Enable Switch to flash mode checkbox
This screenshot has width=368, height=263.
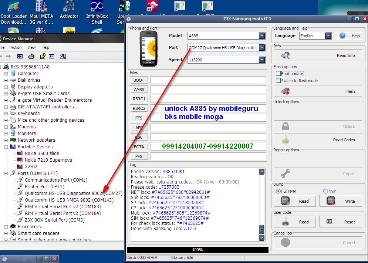[278, 81]
